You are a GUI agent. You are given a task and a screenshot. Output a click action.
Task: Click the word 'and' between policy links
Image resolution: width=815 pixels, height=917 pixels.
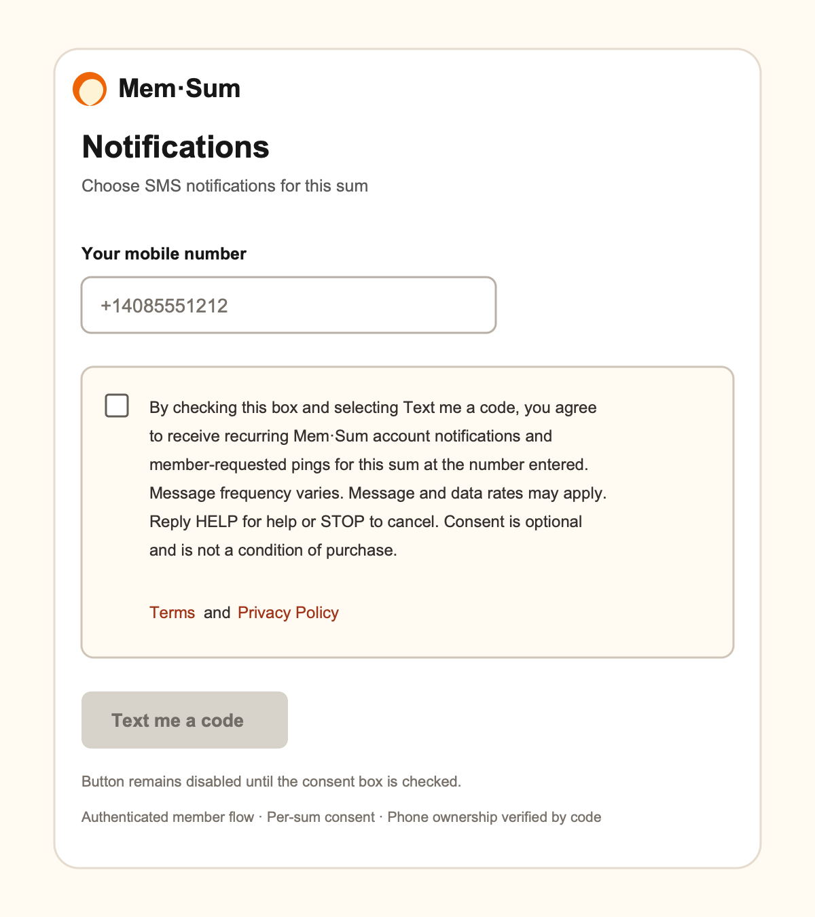pyautogui.click(x=217, y=613)
